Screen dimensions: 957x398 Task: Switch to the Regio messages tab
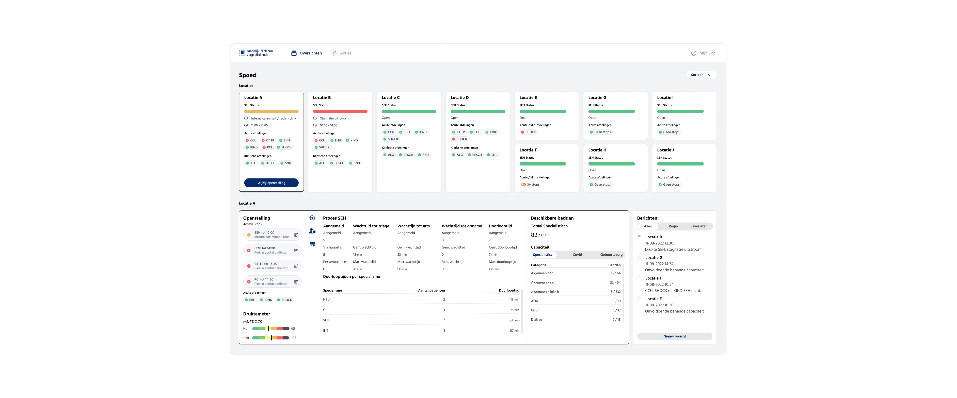pos(673,226)
